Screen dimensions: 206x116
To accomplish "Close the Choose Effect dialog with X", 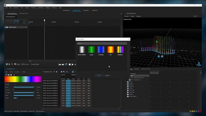I will [129, 39].
